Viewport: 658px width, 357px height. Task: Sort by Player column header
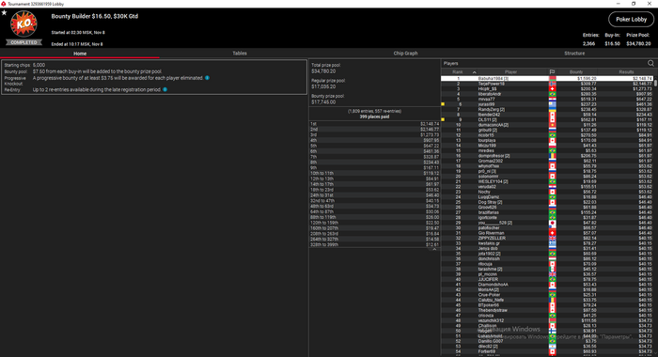(510, 72)
